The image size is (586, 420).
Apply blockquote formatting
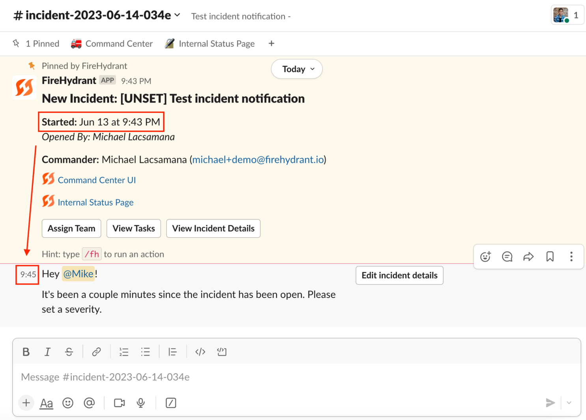pos(172,352)
